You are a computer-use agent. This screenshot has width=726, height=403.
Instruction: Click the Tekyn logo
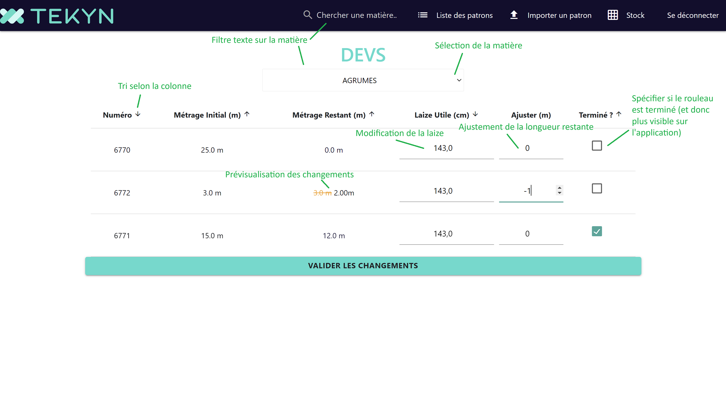click(56, 16)
